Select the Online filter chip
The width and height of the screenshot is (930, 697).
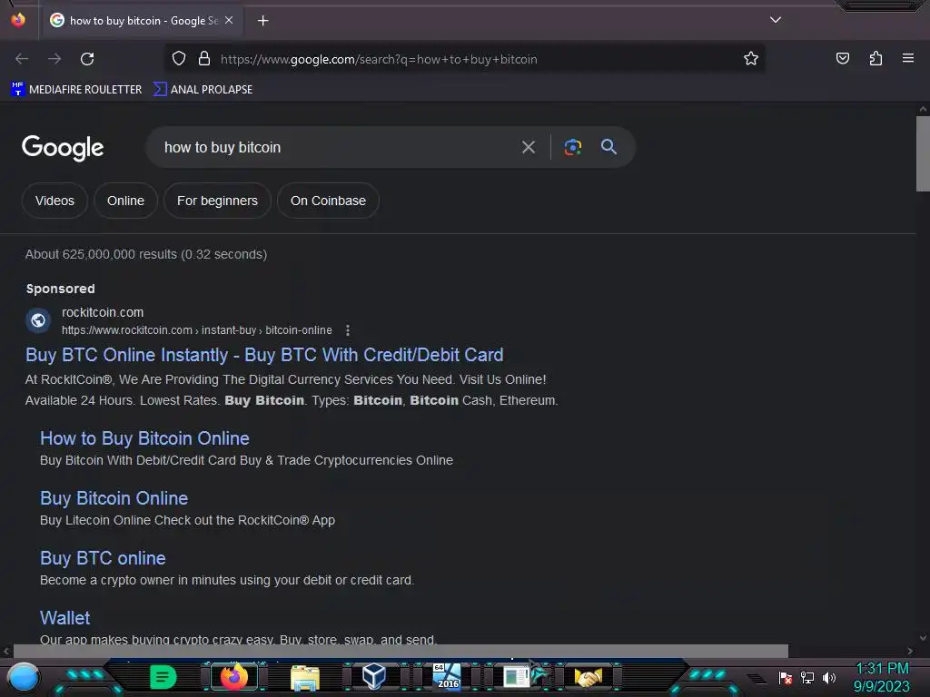coord(125,201)
